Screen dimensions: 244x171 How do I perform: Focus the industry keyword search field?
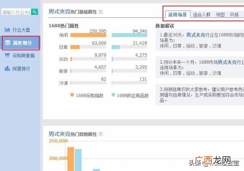pyautogui.click(x=16, y=12)
